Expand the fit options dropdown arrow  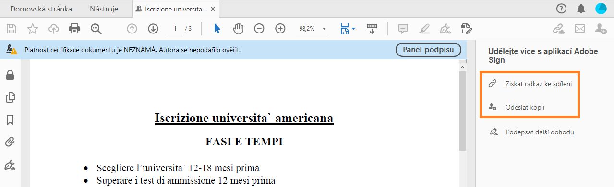pyautogui.click(x=354, y=29)
